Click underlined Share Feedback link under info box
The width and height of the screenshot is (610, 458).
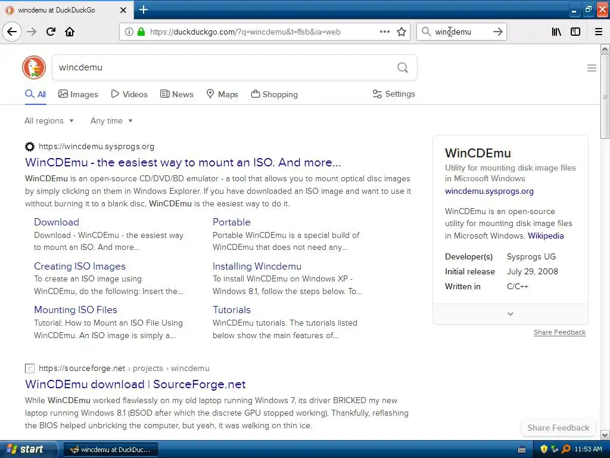tap(559, 332)
